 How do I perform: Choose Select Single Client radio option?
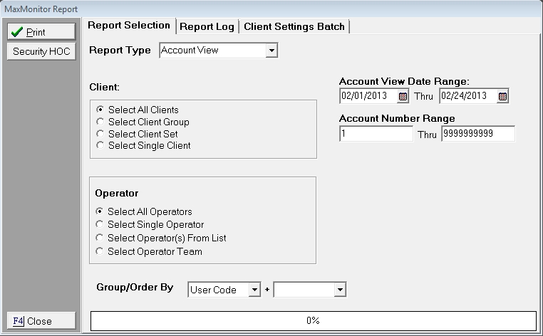tap(100, 145)
